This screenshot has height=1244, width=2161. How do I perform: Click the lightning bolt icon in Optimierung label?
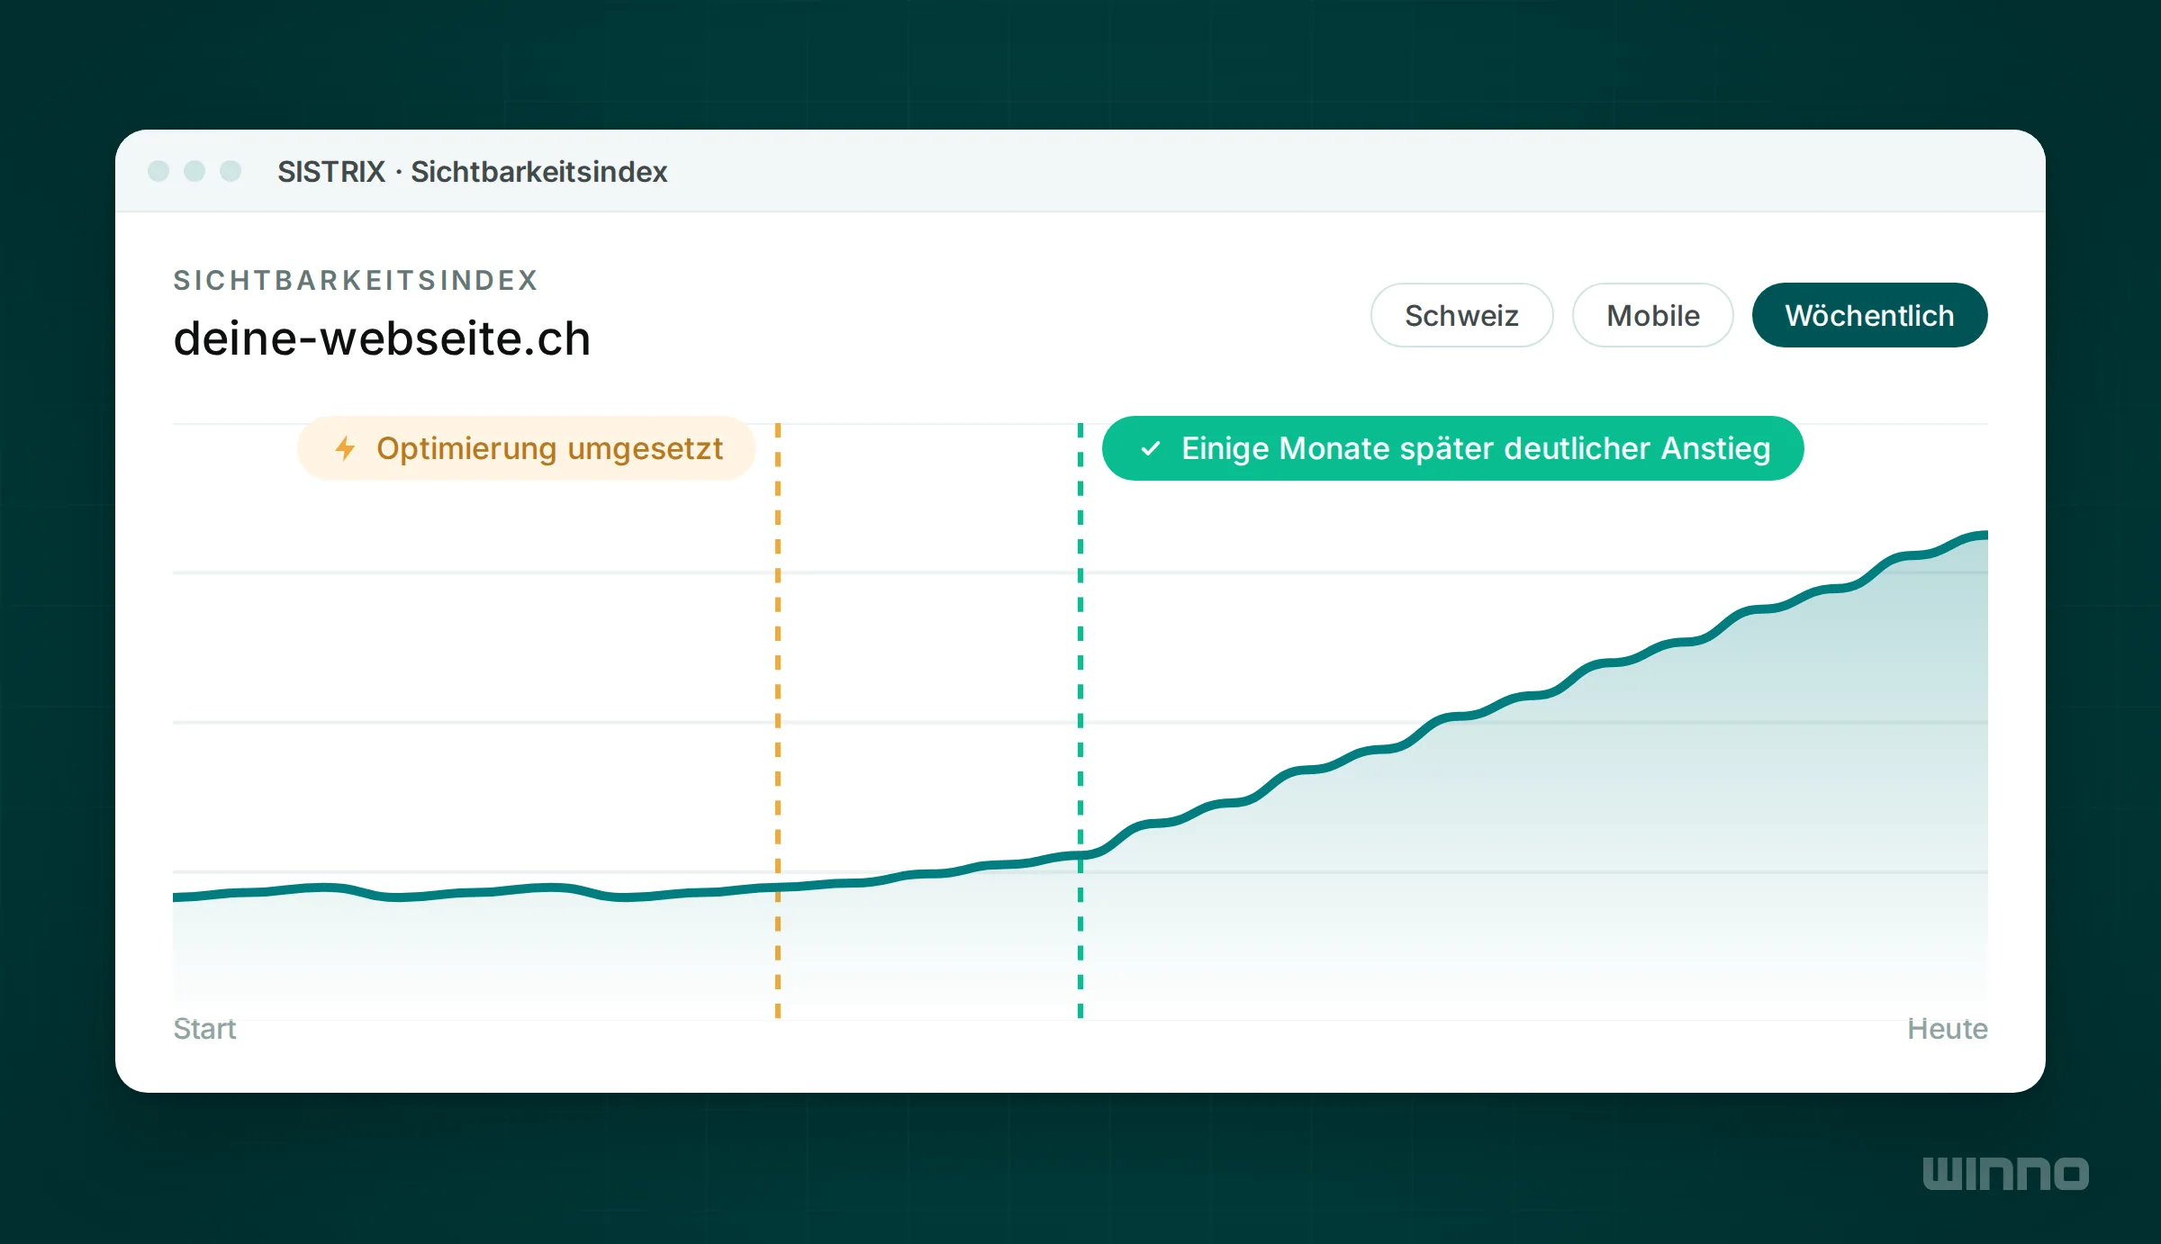[x=345, y=448]
